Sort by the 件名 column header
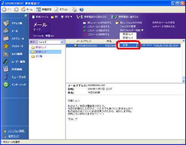This screenshot has height=145, width=186. (x=109, y=41)
